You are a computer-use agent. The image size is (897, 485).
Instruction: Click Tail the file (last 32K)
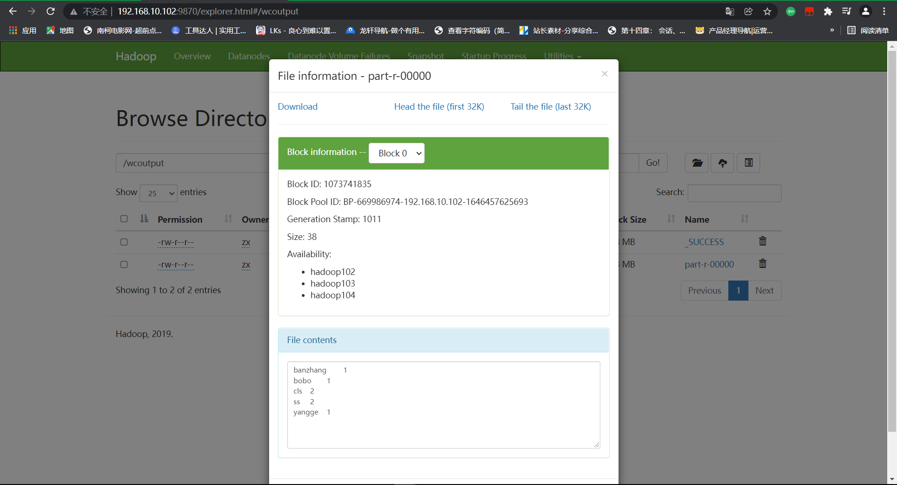click(551, 107)
